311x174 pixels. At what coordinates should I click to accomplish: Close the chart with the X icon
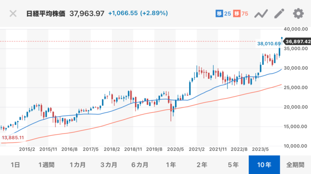13,13
